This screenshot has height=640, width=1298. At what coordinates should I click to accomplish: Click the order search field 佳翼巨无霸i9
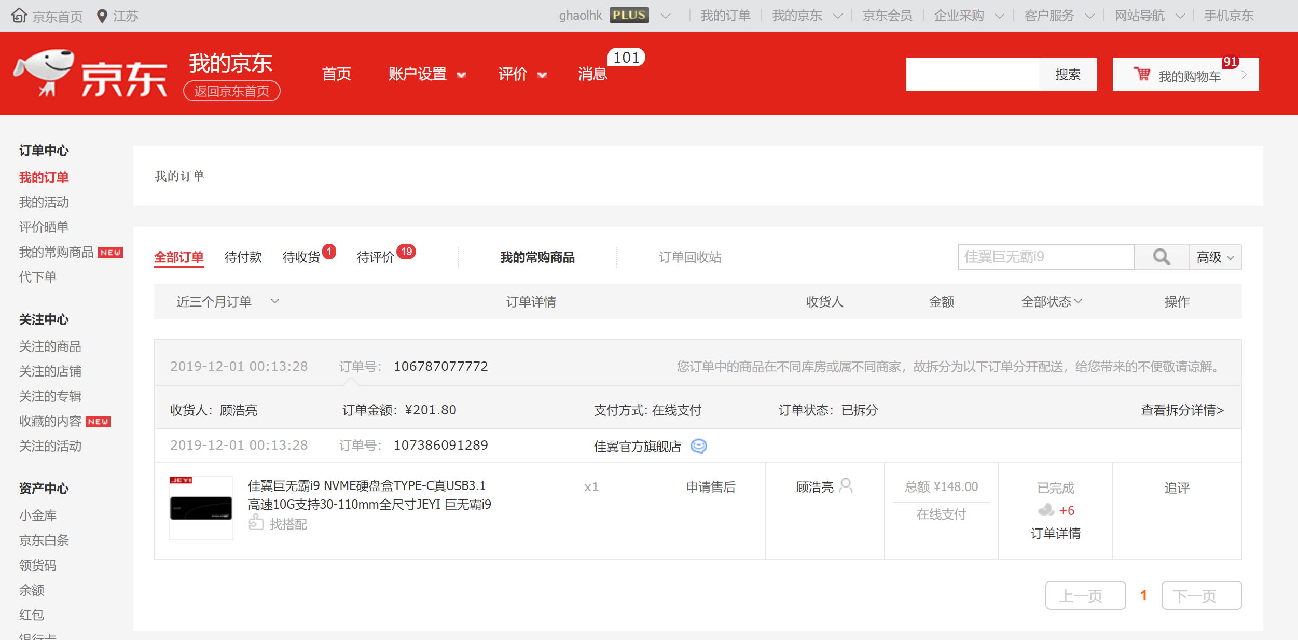(1046, 257)
